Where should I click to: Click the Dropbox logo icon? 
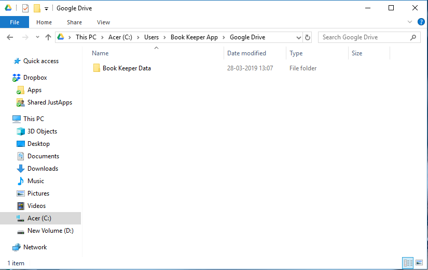point(17,78)
